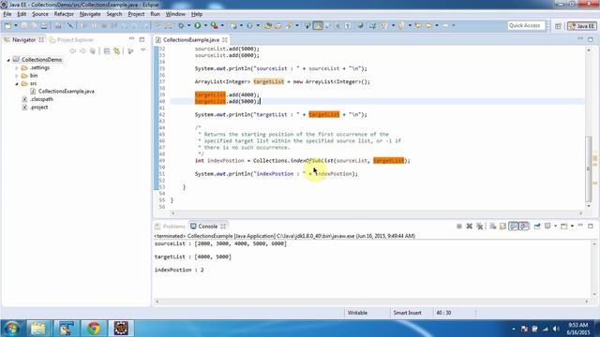This screenshot has width=600, height=337.
Task: Click the Debug bug icon in toolbar
Action: coord(181,25)
